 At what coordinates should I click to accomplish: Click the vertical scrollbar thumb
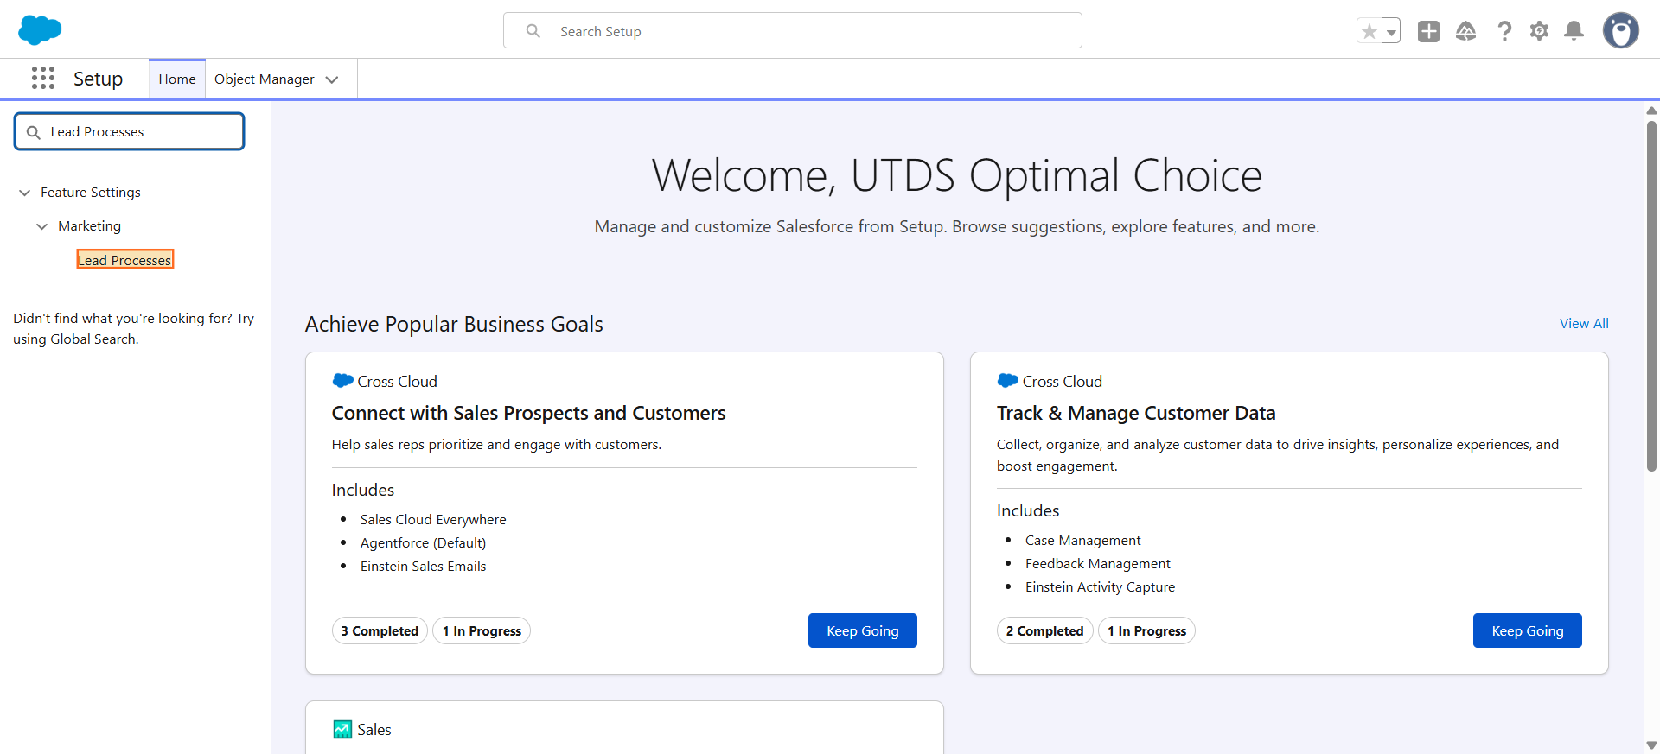[1651, 295]
